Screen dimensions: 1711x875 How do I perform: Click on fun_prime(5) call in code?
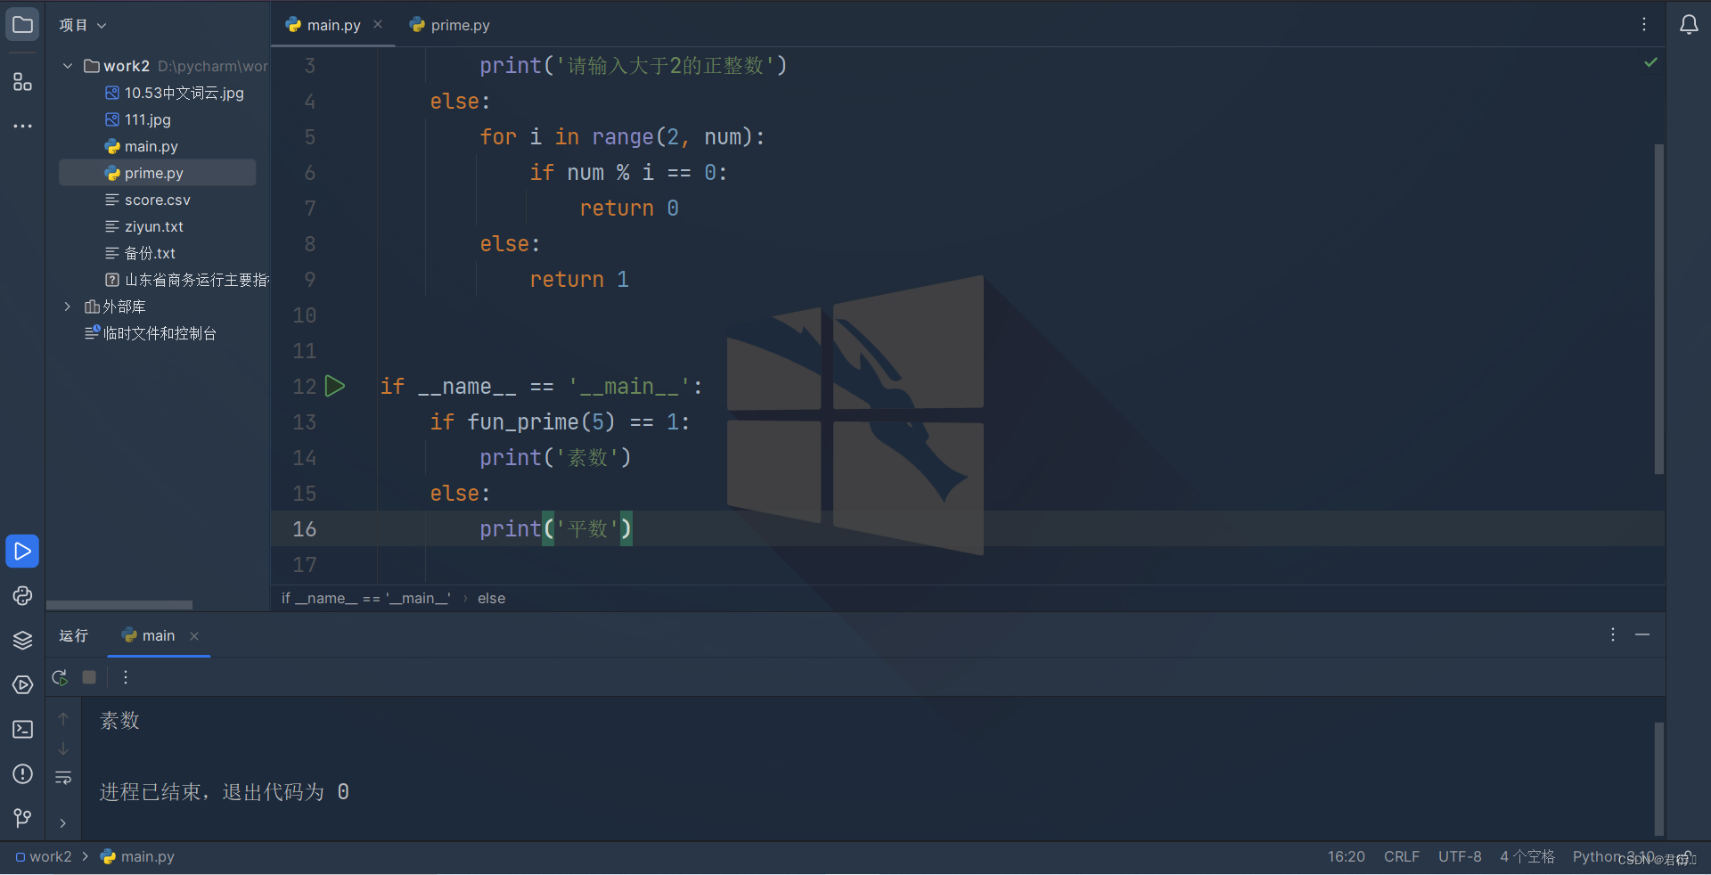point(541,422)
